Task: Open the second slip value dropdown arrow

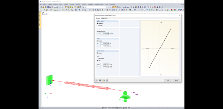Action: pyautogui.click(x=109, y=46)
